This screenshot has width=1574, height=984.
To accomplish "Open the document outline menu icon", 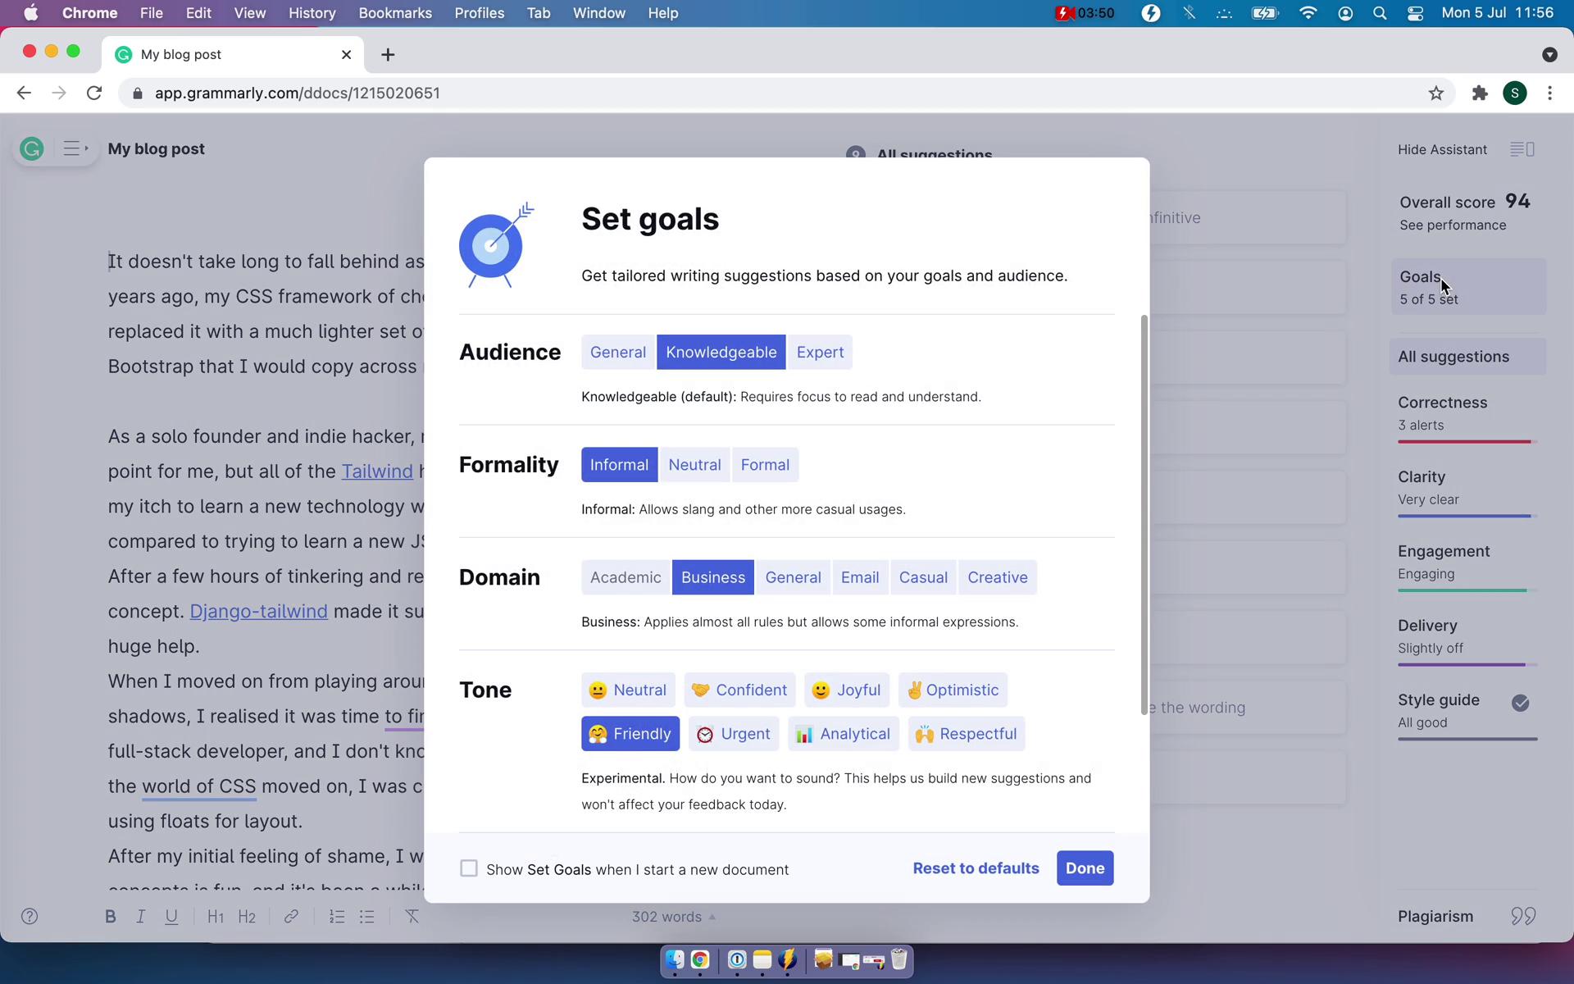I will [x=75, y=149].
